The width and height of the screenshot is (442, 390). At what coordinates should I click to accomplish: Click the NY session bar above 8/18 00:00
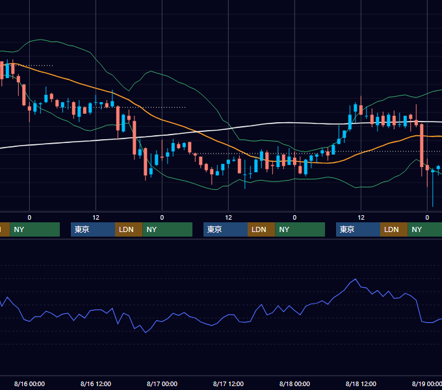pyautogui.click(x=300, y=229)
